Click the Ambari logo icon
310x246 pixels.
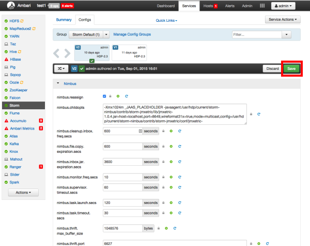11,6
